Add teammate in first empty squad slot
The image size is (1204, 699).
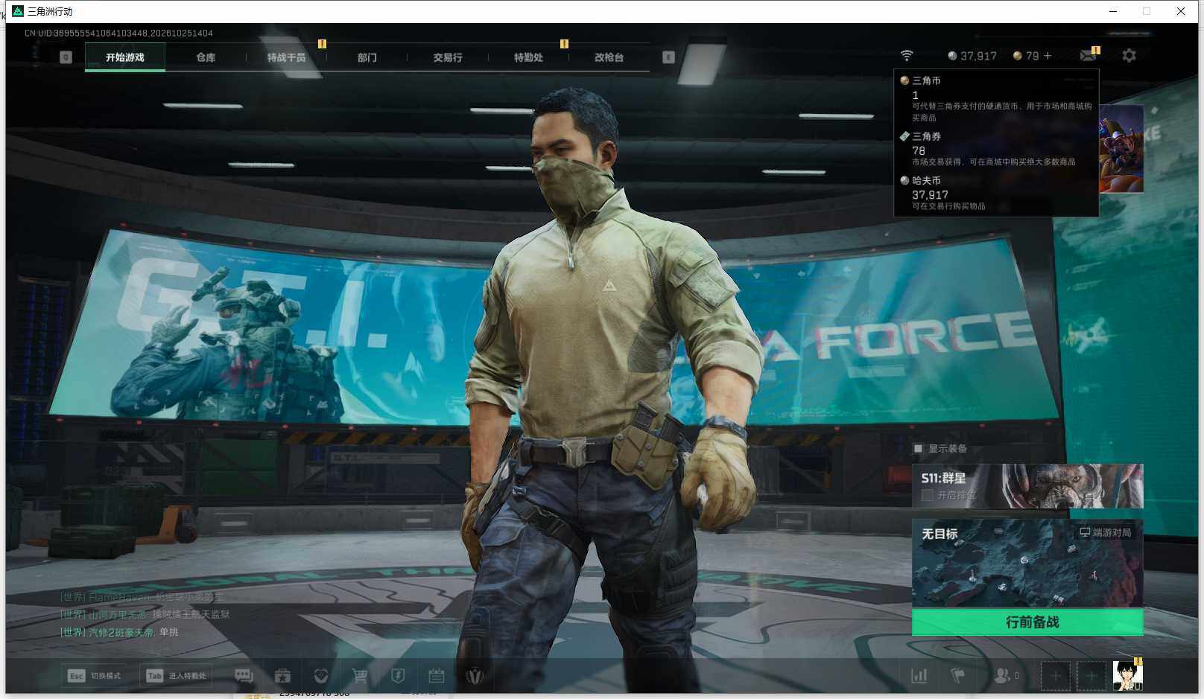1056,676
